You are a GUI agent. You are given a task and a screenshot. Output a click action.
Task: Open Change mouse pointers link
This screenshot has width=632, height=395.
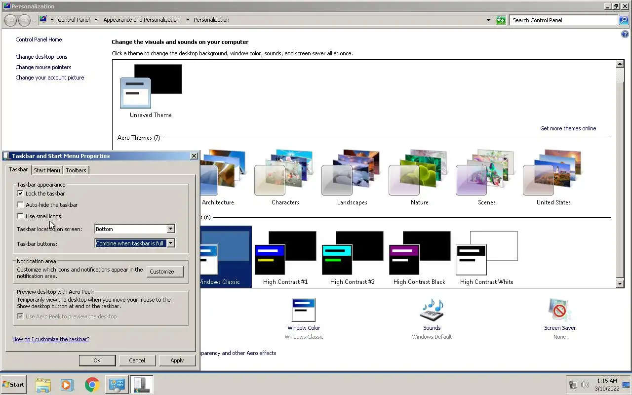coord(43,67)
